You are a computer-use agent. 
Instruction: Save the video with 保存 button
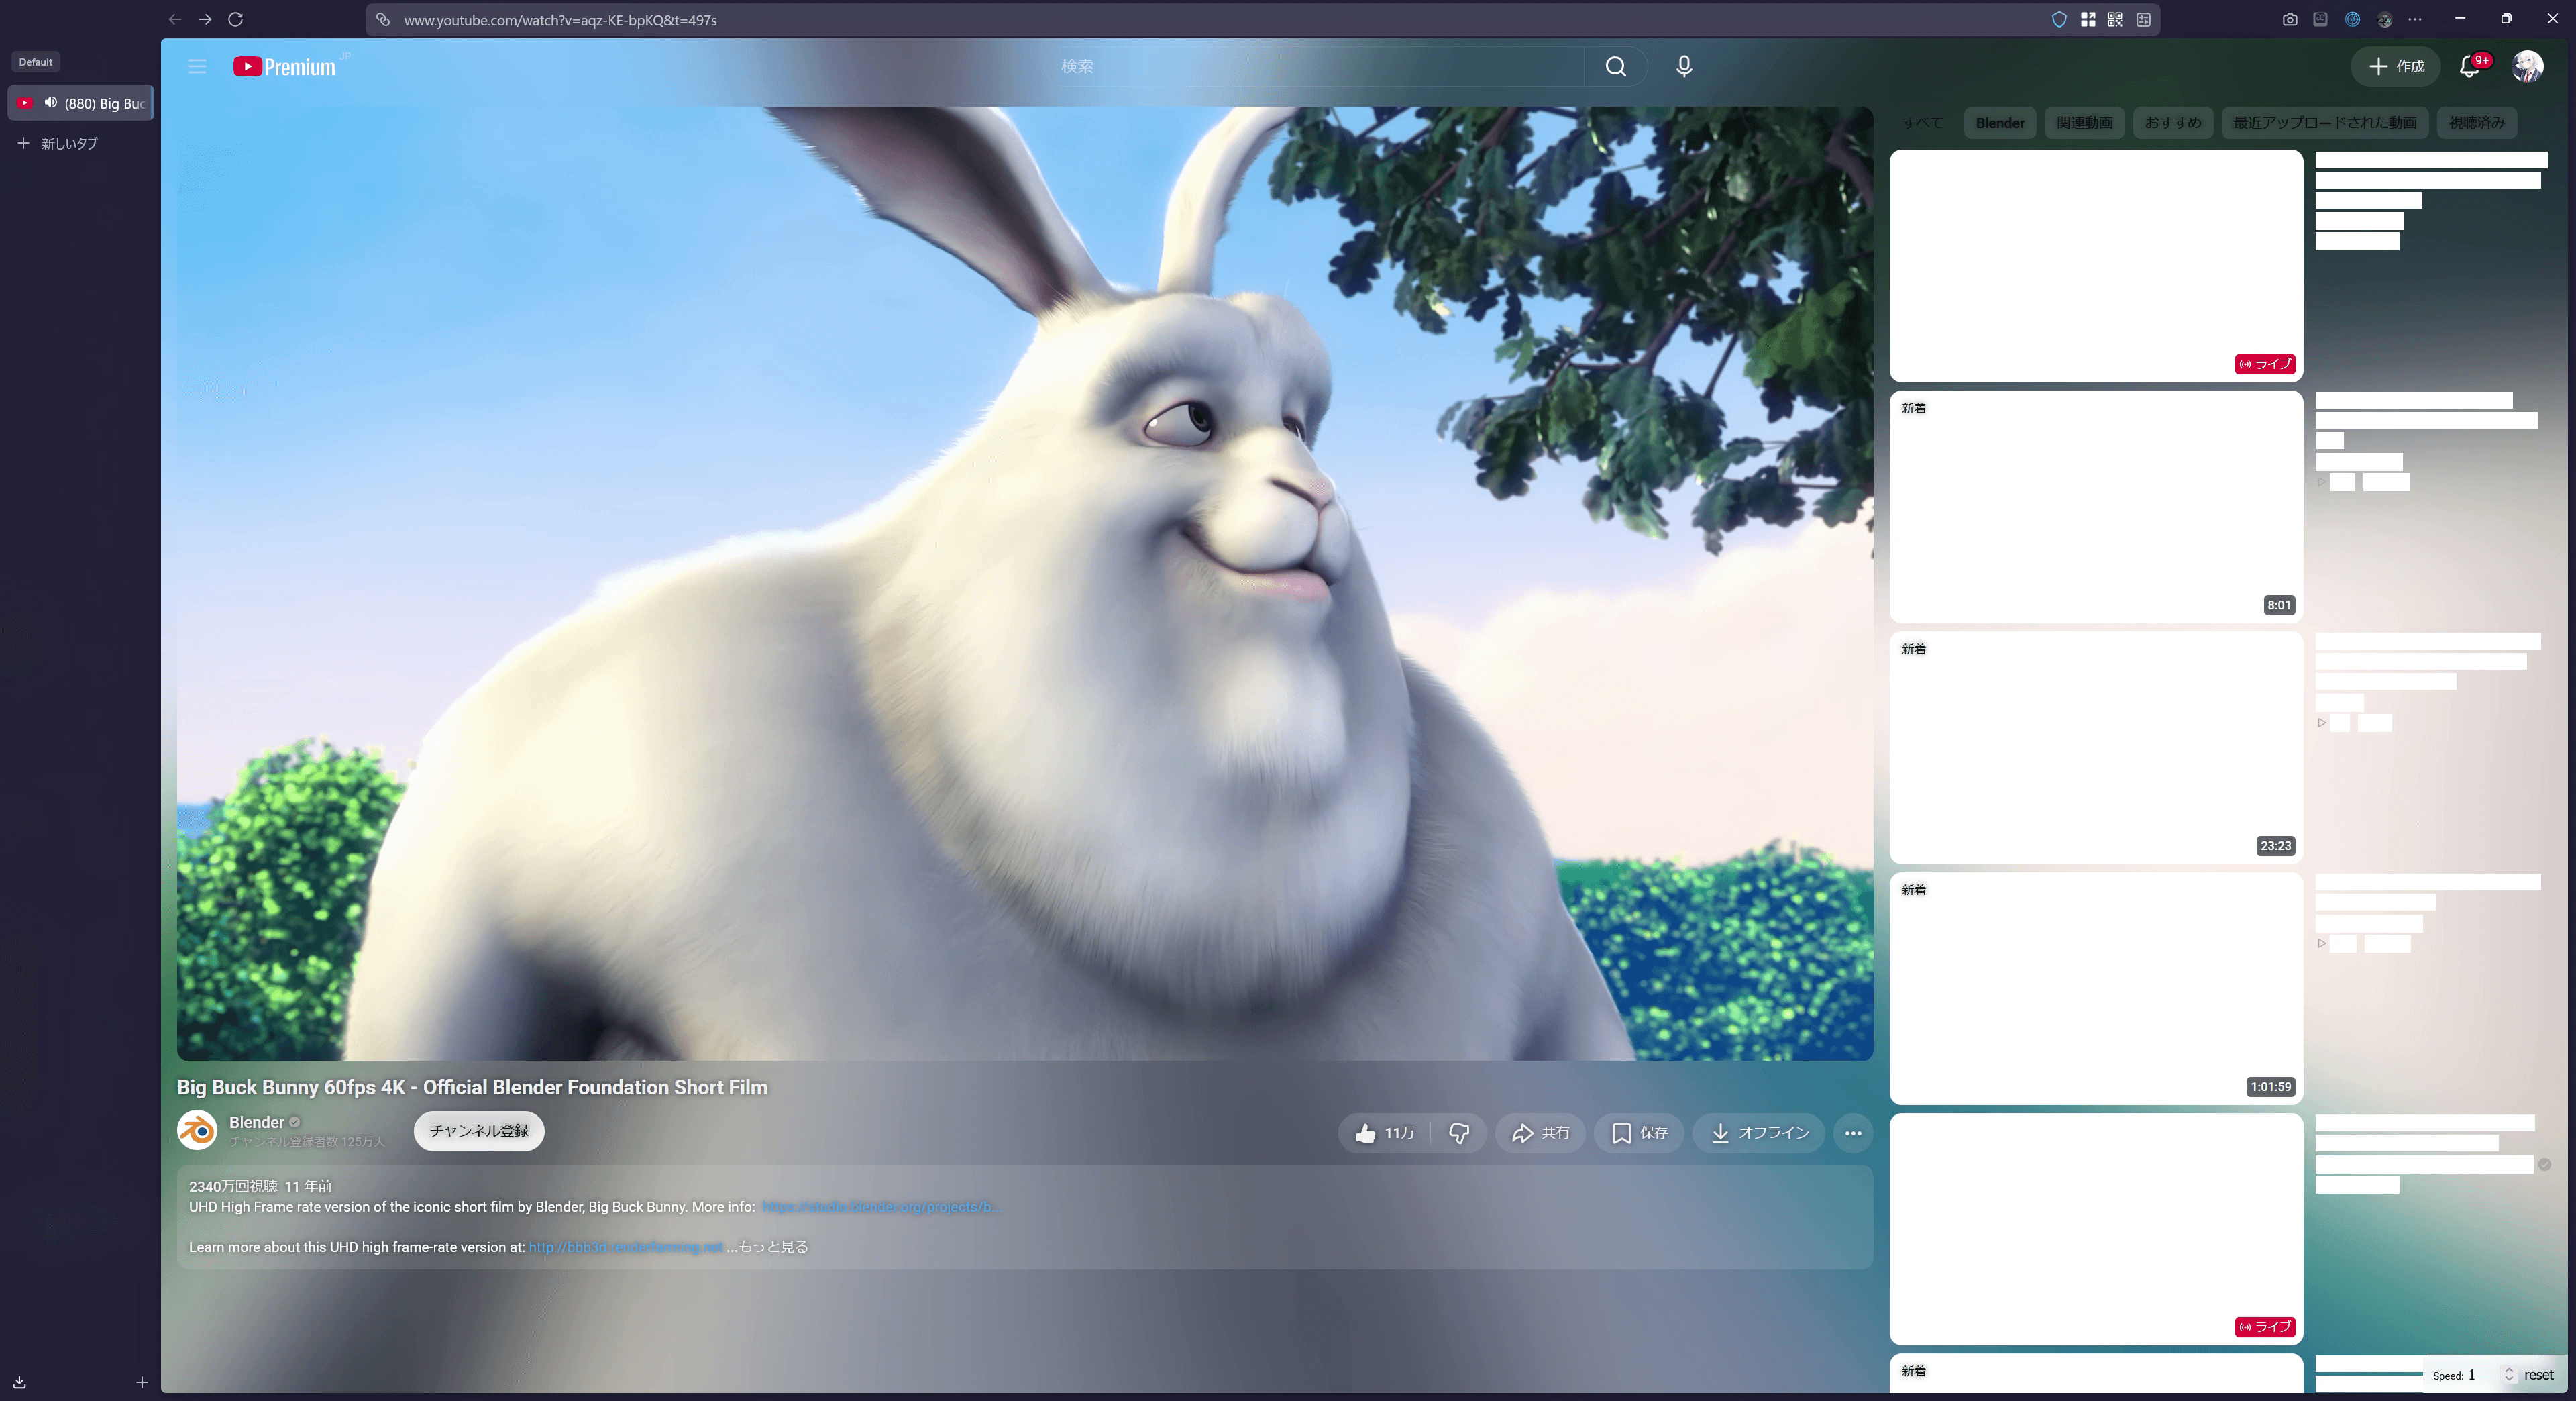tap(1639, 1132)
